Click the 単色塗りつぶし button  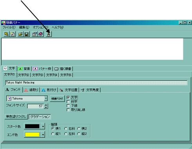pyautogui.click(x=16, y=116)
